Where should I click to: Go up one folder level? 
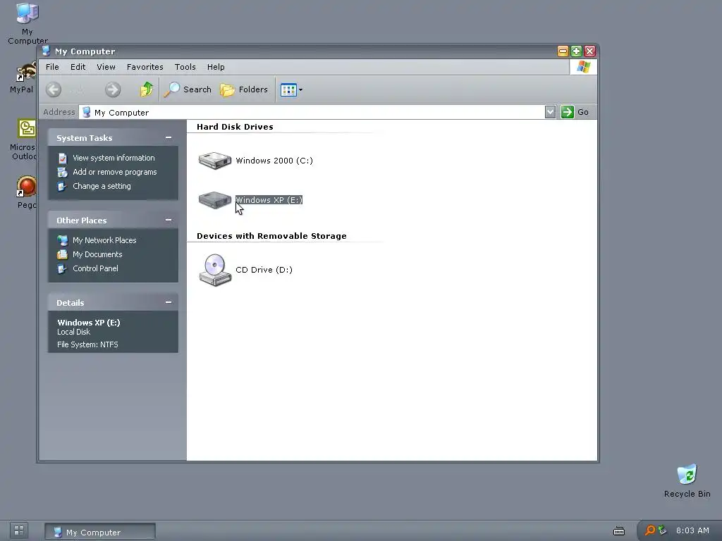(x=147, y=89)
